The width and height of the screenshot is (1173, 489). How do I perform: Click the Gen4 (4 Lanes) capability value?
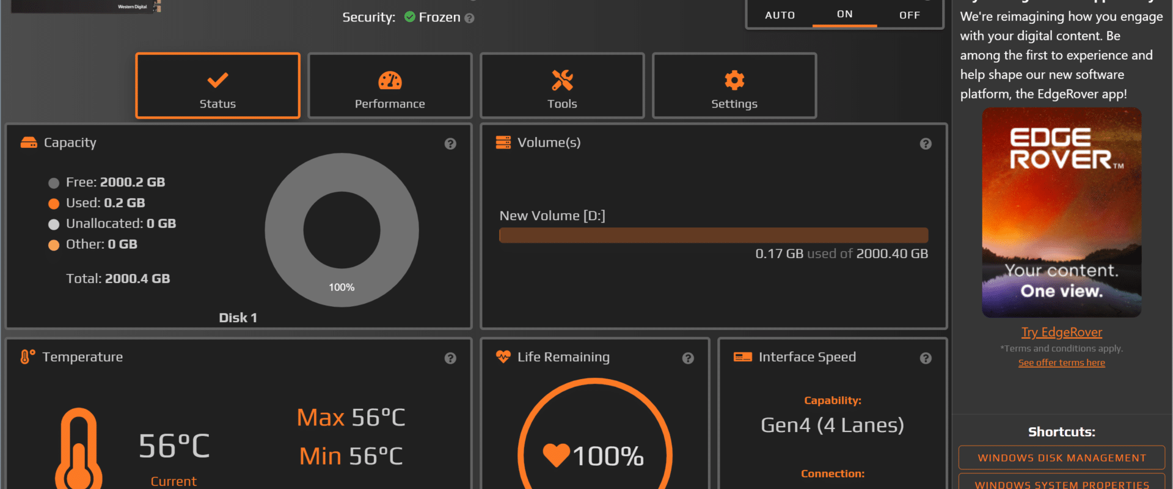[x=832, y=425]
